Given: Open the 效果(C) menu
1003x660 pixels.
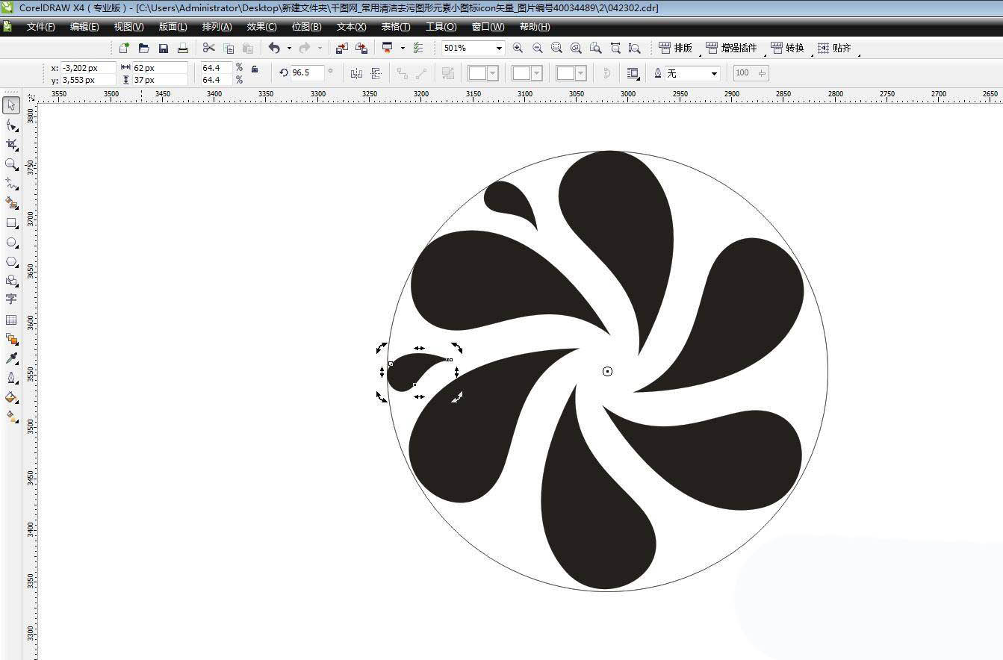Looking at the screenshot, I should click(x=261, y=27).
